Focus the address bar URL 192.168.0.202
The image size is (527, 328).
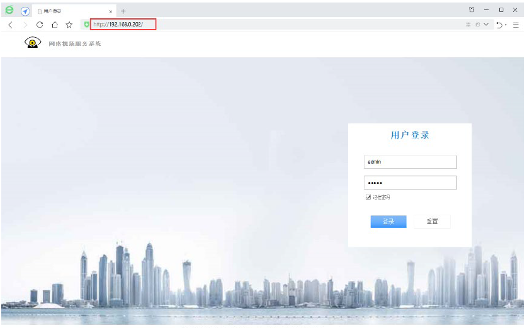(x=123, y=24)
